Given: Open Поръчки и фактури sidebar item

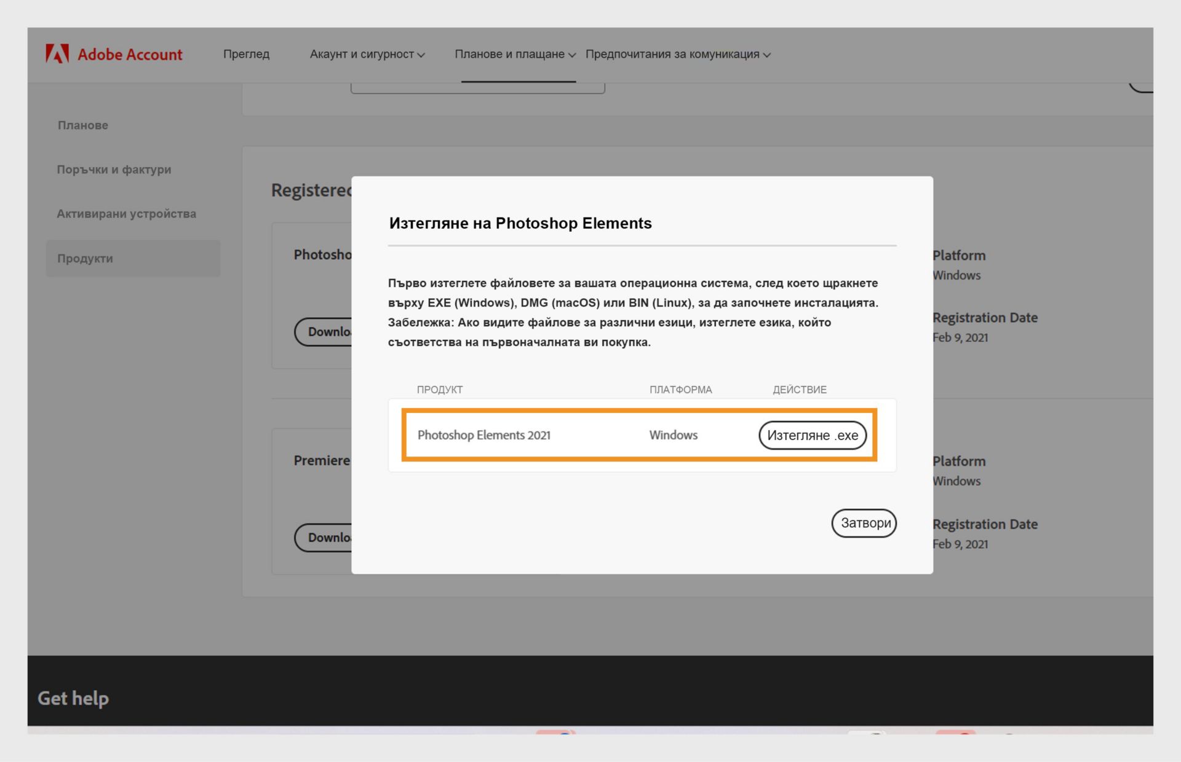Looking at the screenshot, I should [114, 170].
